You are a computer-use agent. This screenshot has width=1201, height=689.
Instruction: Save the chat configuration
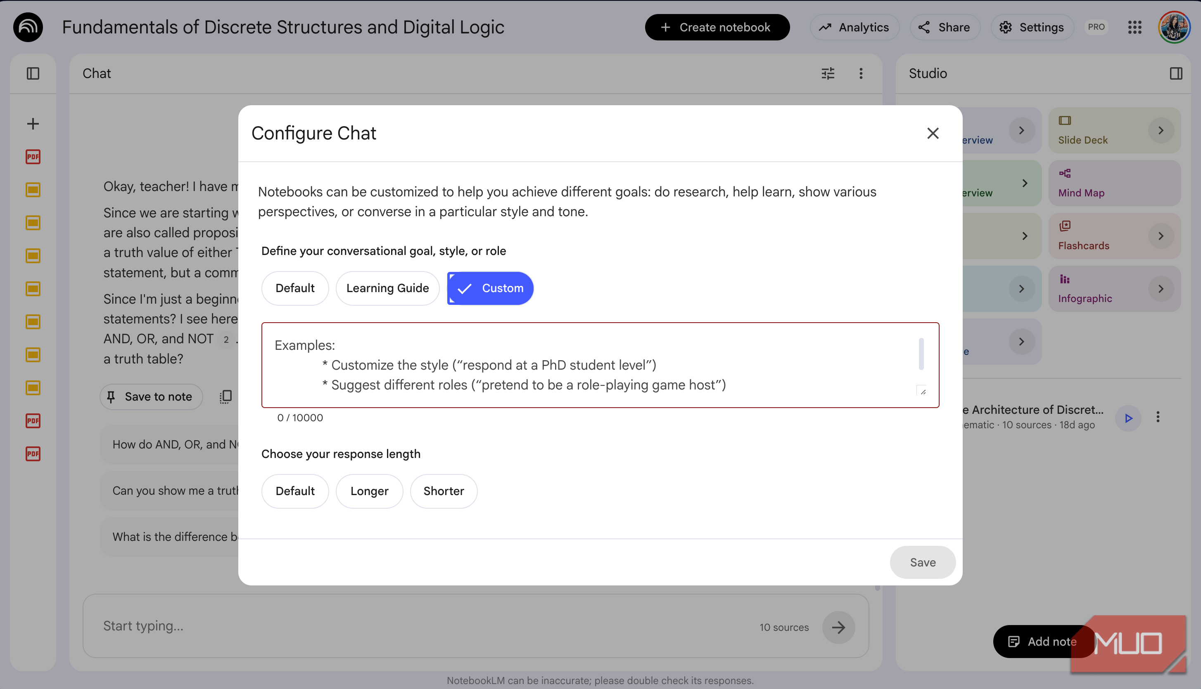click(923, 562)
